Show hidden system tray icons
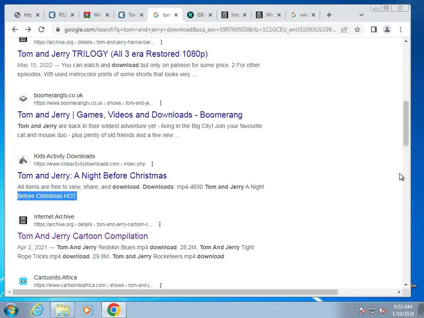Viewport: 424px width, 318px height. click(352, 311)
